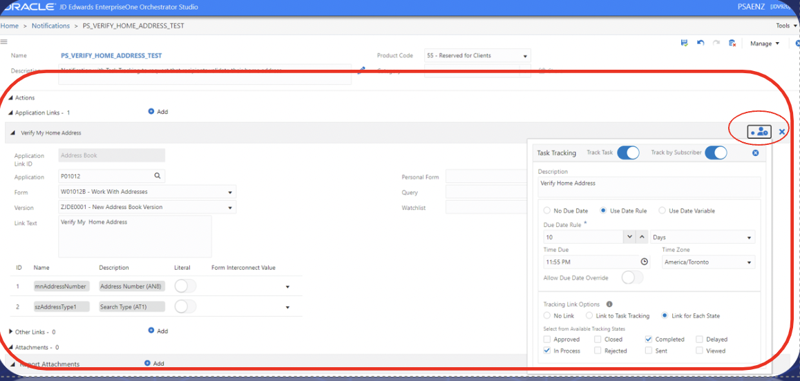Uncheck the In Process tracking state
800x381 pixels.
547,351
